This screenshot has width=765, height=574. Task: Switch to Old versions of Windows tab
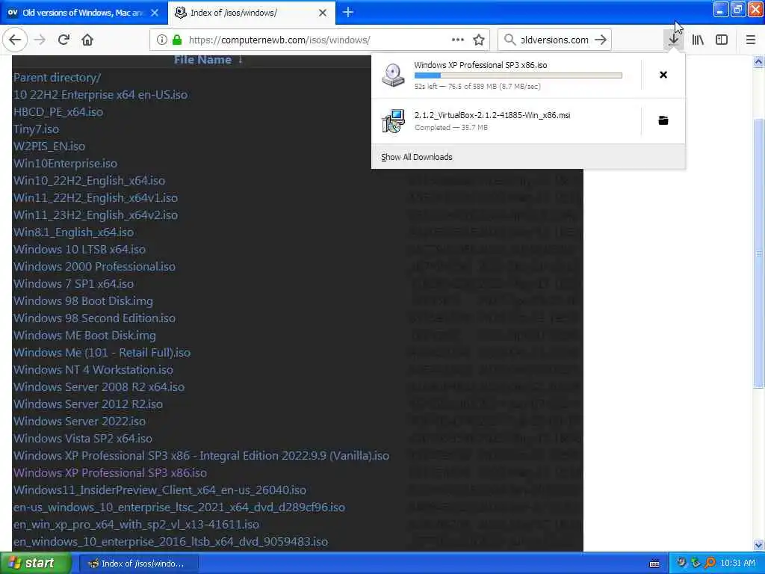[83, 13]
